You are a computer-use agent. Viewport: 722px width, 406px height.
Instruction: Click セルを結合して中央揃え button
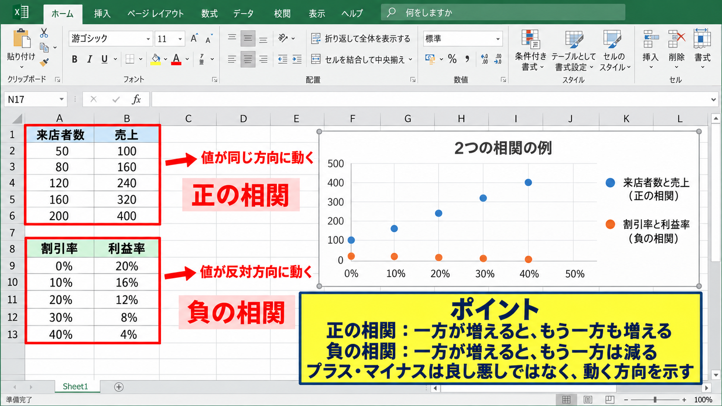362,60
